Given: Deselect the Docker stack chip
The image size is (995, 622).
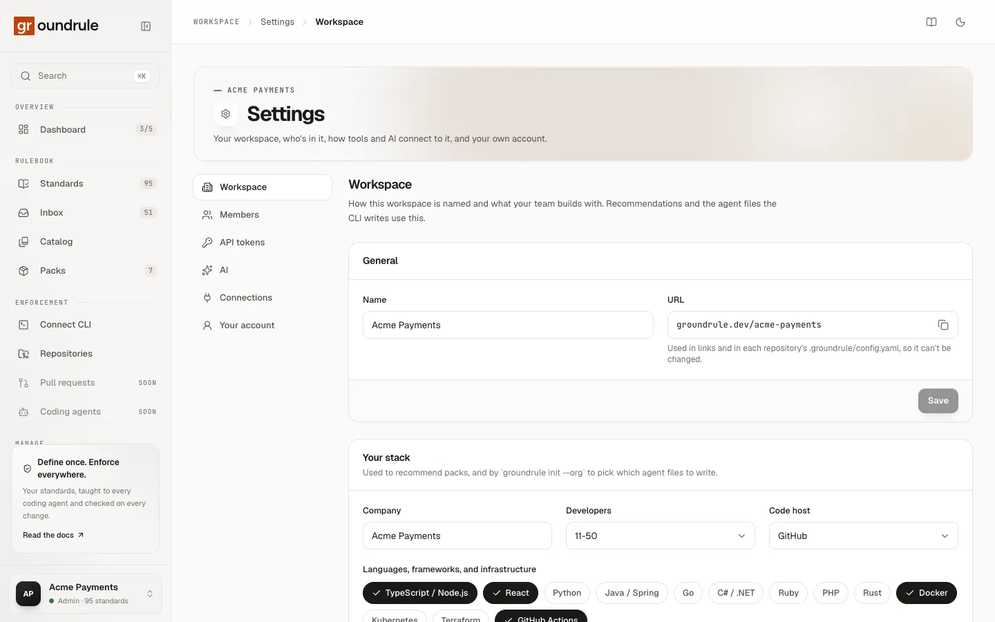Looking at the screenshot, I should click(927, 593).
